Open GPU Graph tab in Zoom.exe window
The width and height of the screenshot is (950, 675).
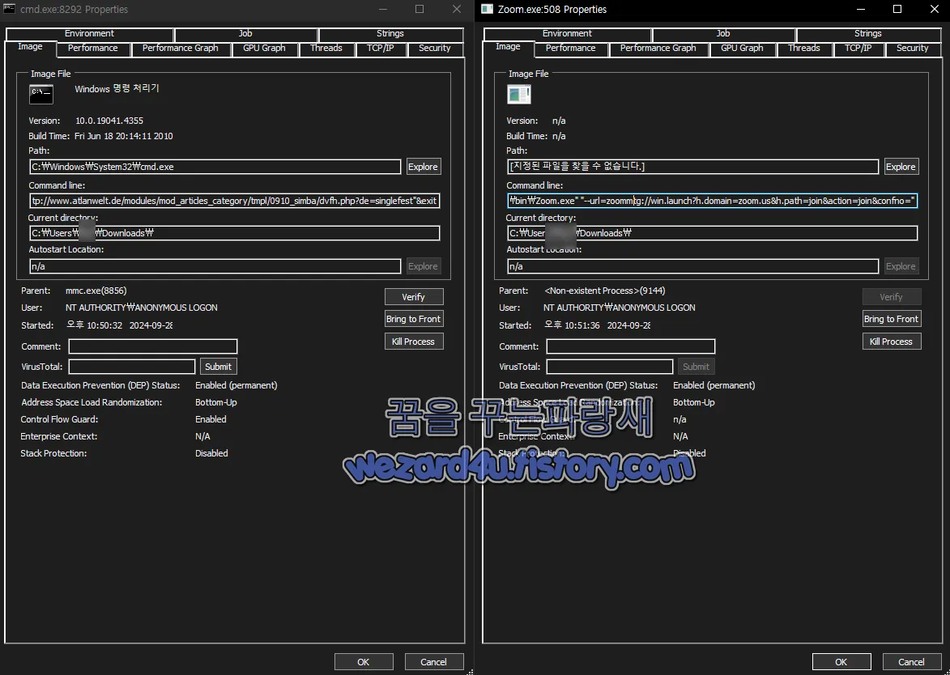point(742,49)
